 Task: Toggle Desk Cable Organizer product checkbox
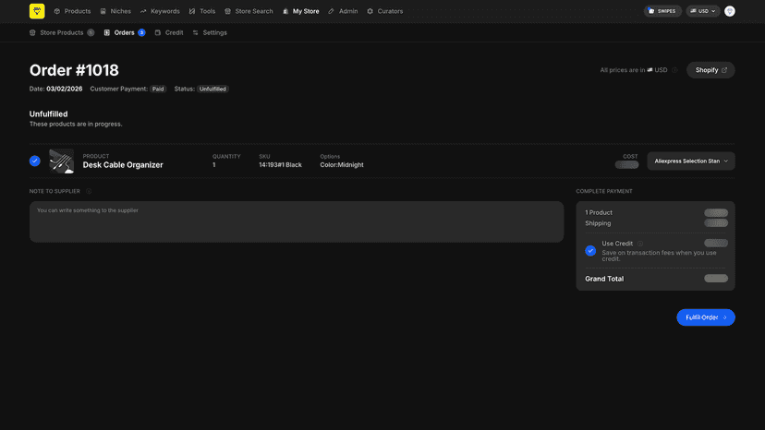point(34,161)
